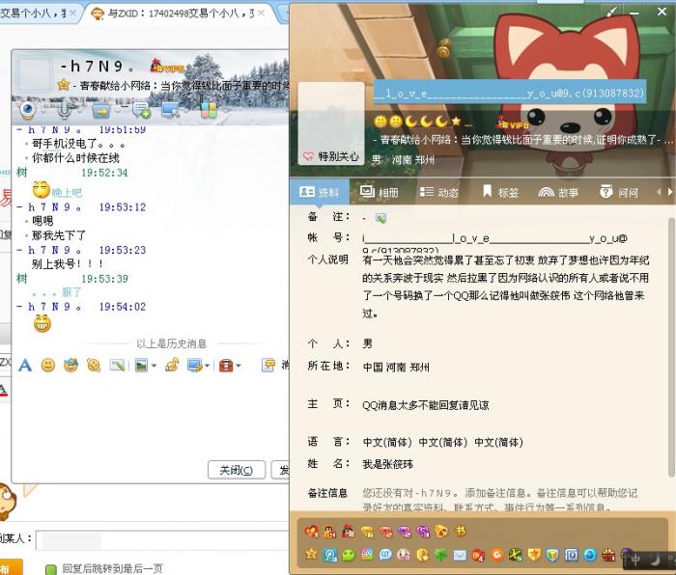Click the profile vertical scrollbar
This screenshot has width=676, height=575.
[671, 347]
